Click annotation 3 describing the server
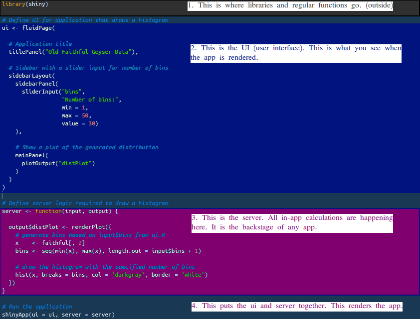 coord(292,222)
